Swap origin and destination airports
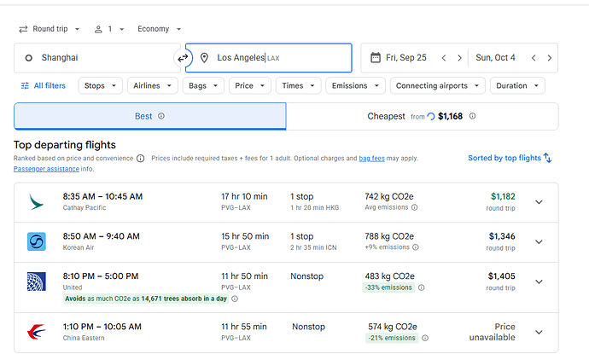The width and height of the screenshot is (589, 354). 183,58
